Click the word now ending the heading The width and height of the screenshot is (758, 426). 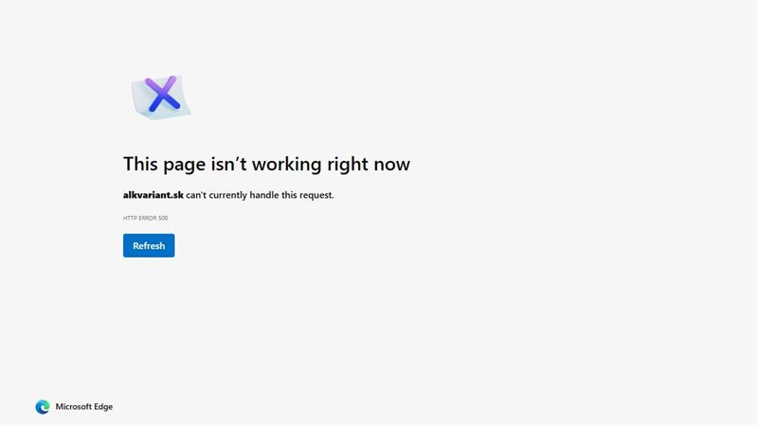391,166
